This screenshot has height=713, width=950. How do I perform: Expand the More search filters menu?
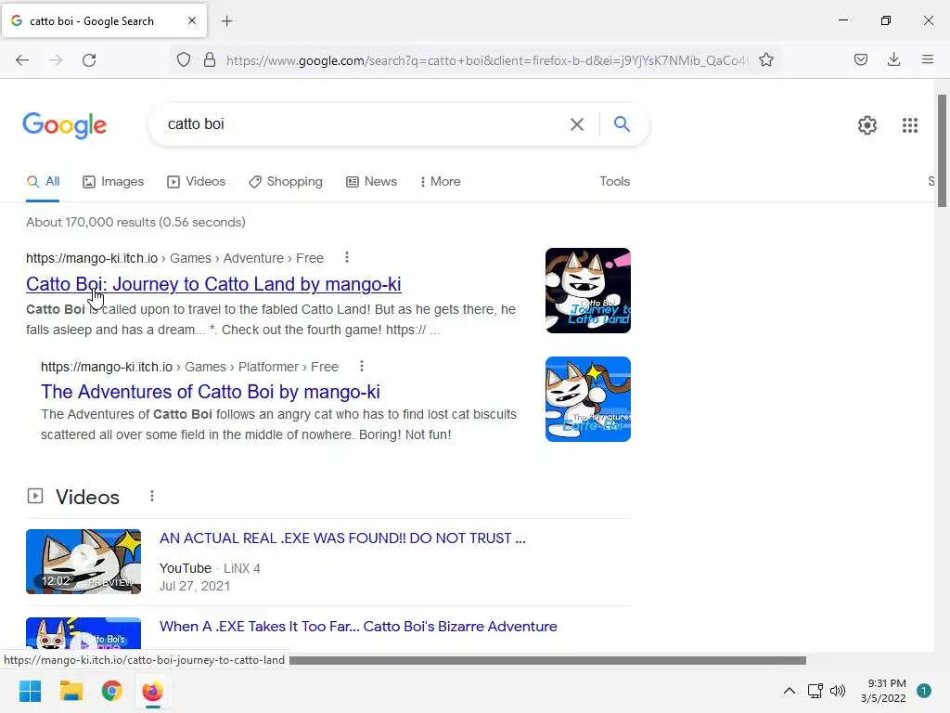(x=441, y=181)
